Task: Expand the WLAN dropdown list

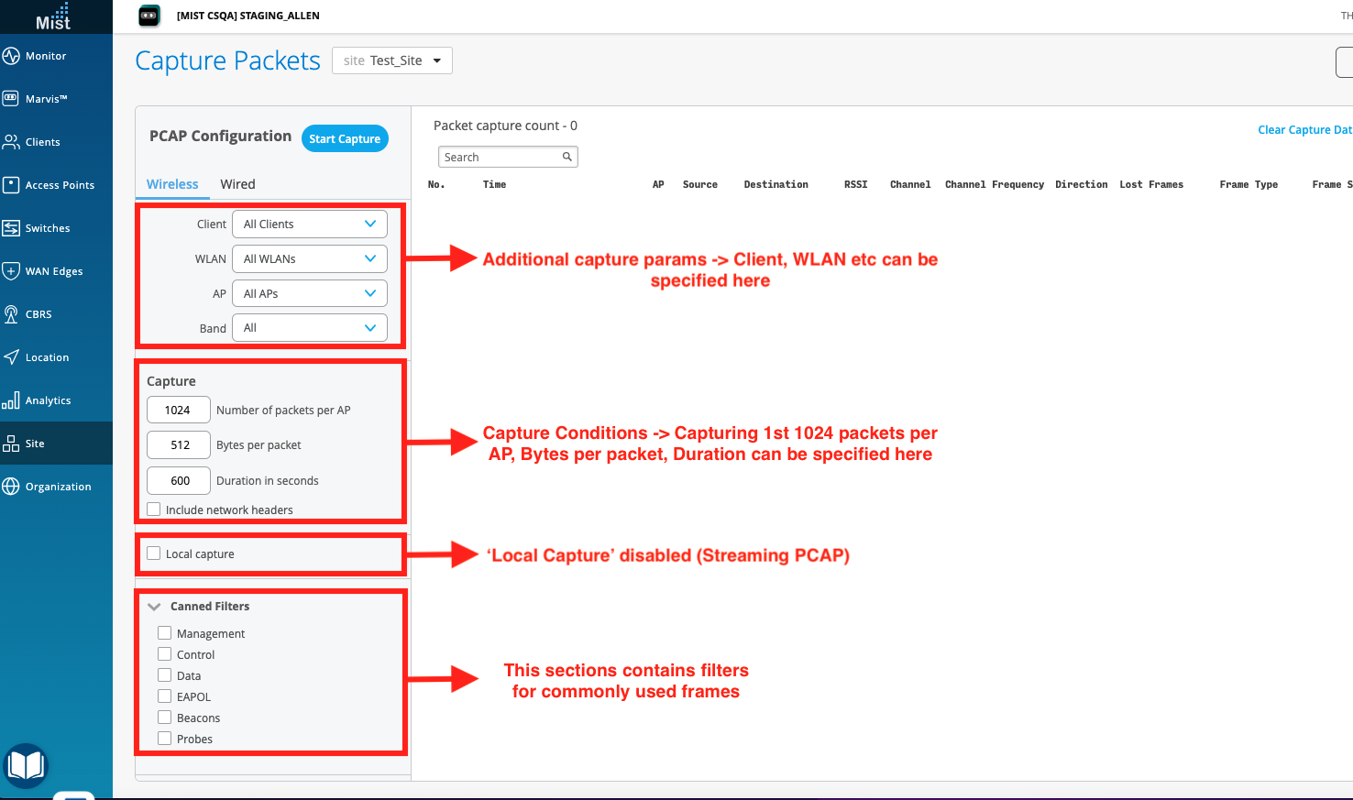Action: click(x=309, y=259)
